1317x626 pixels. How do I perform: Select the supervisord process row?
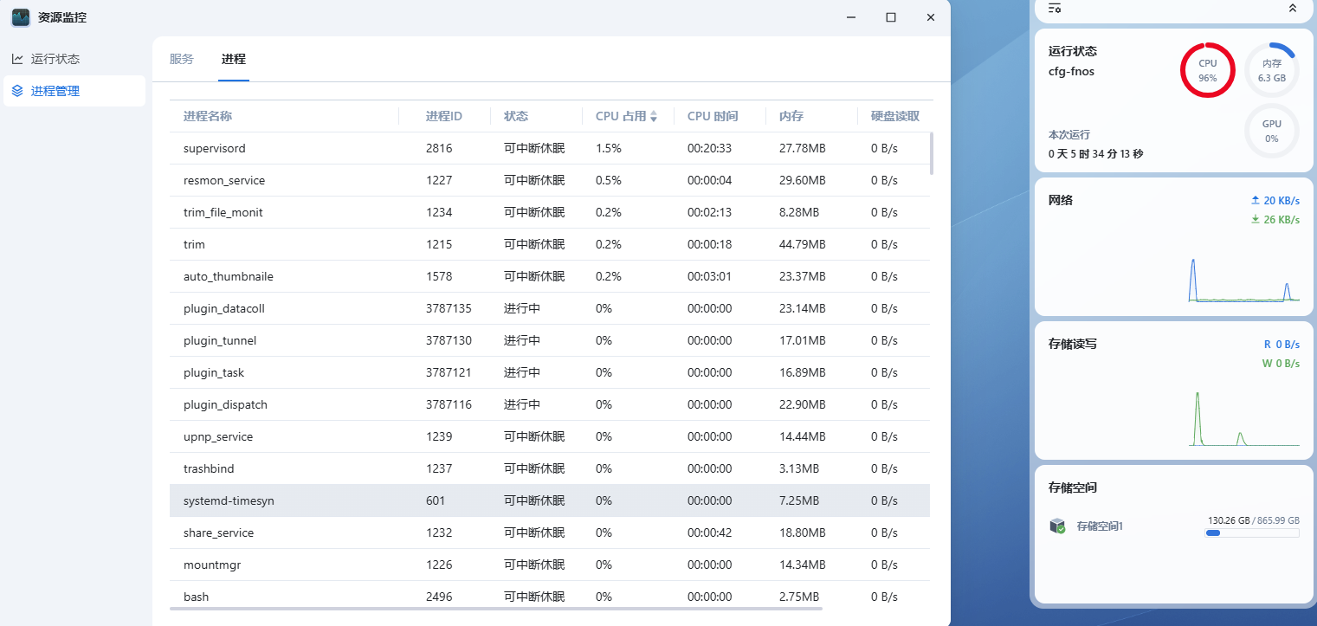tap(550, 148)
